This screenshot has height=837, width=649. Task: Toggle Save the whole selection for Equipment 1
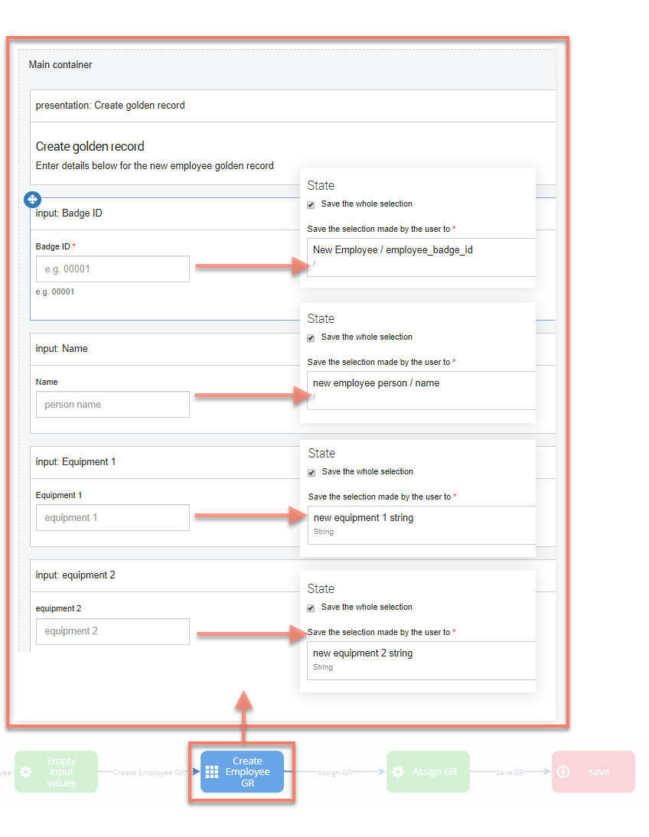[x=311, y=473]
